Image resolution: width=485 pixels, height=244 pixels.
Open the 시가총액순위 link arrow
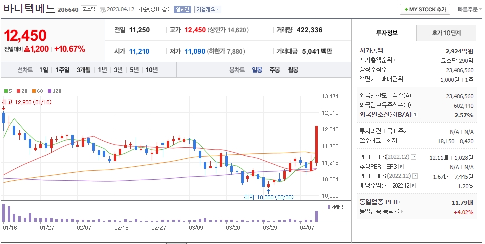[395, 60]
